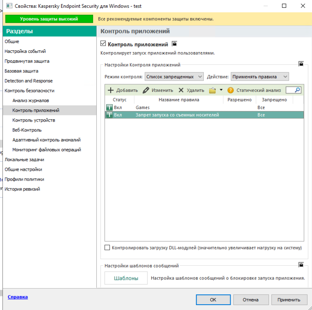The image size is (312, 310).
Task: Click Удалить to delete the rule
Action: coord(191,91)
